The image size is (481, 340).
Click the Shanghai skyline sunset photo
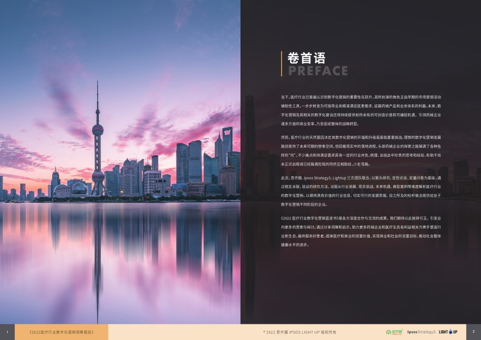coord(120,162)
